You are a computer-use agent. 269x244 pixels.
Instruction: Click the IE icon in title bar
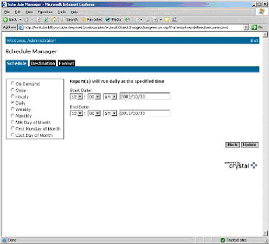pos(4,4)
